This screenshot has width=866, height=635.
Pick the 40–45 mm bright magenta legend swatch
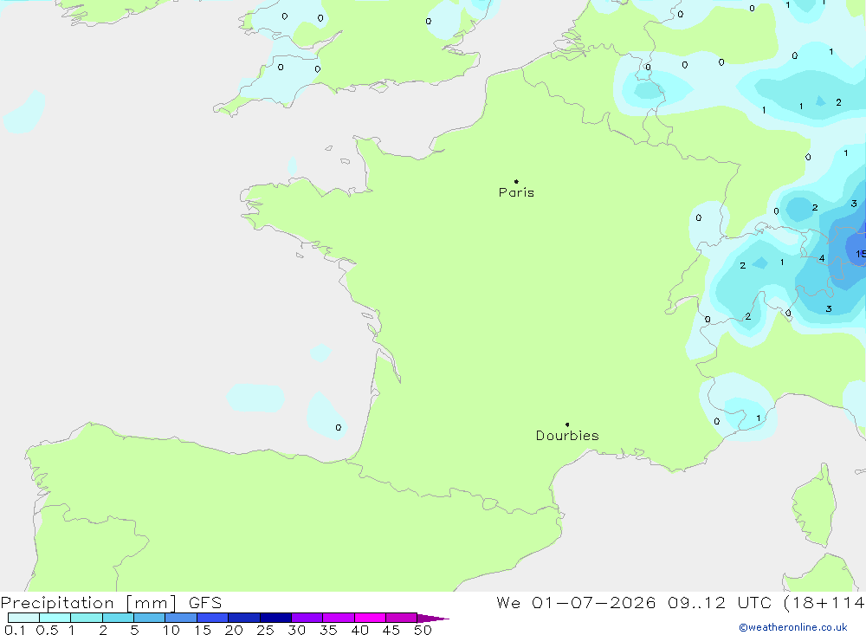[x=370, y=618]
